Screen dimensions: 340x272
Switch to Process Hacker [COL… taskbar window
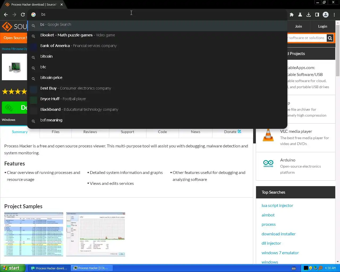coord(92,268)
